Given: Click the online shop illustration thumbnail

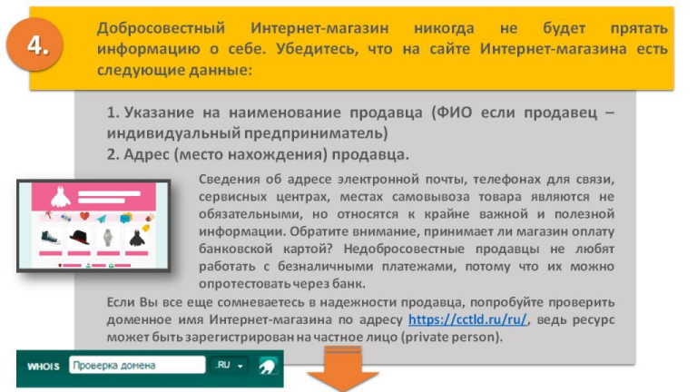Looking at the screenshot, I should pyautogui.click(x=93, y=226).
